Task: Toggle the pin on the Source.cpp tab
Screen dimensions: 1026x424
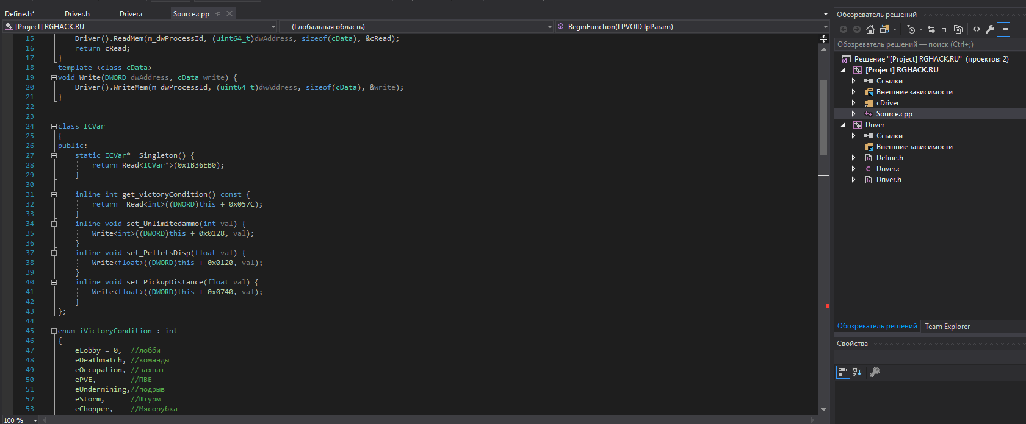Action: point(219,13)
